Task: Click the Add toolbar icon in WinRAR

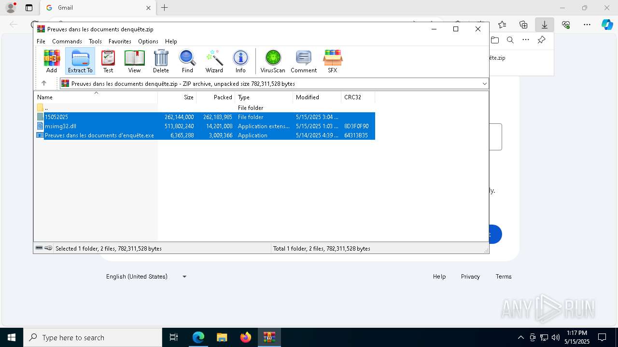Action: pos(52,61)
